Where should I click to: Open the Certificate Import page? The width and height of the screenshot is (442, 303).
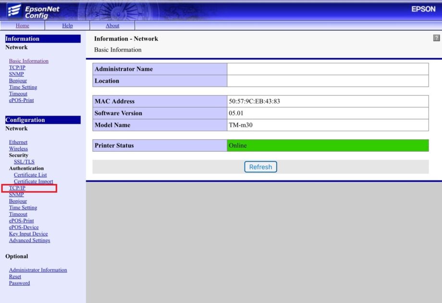(x=33, y=182)
